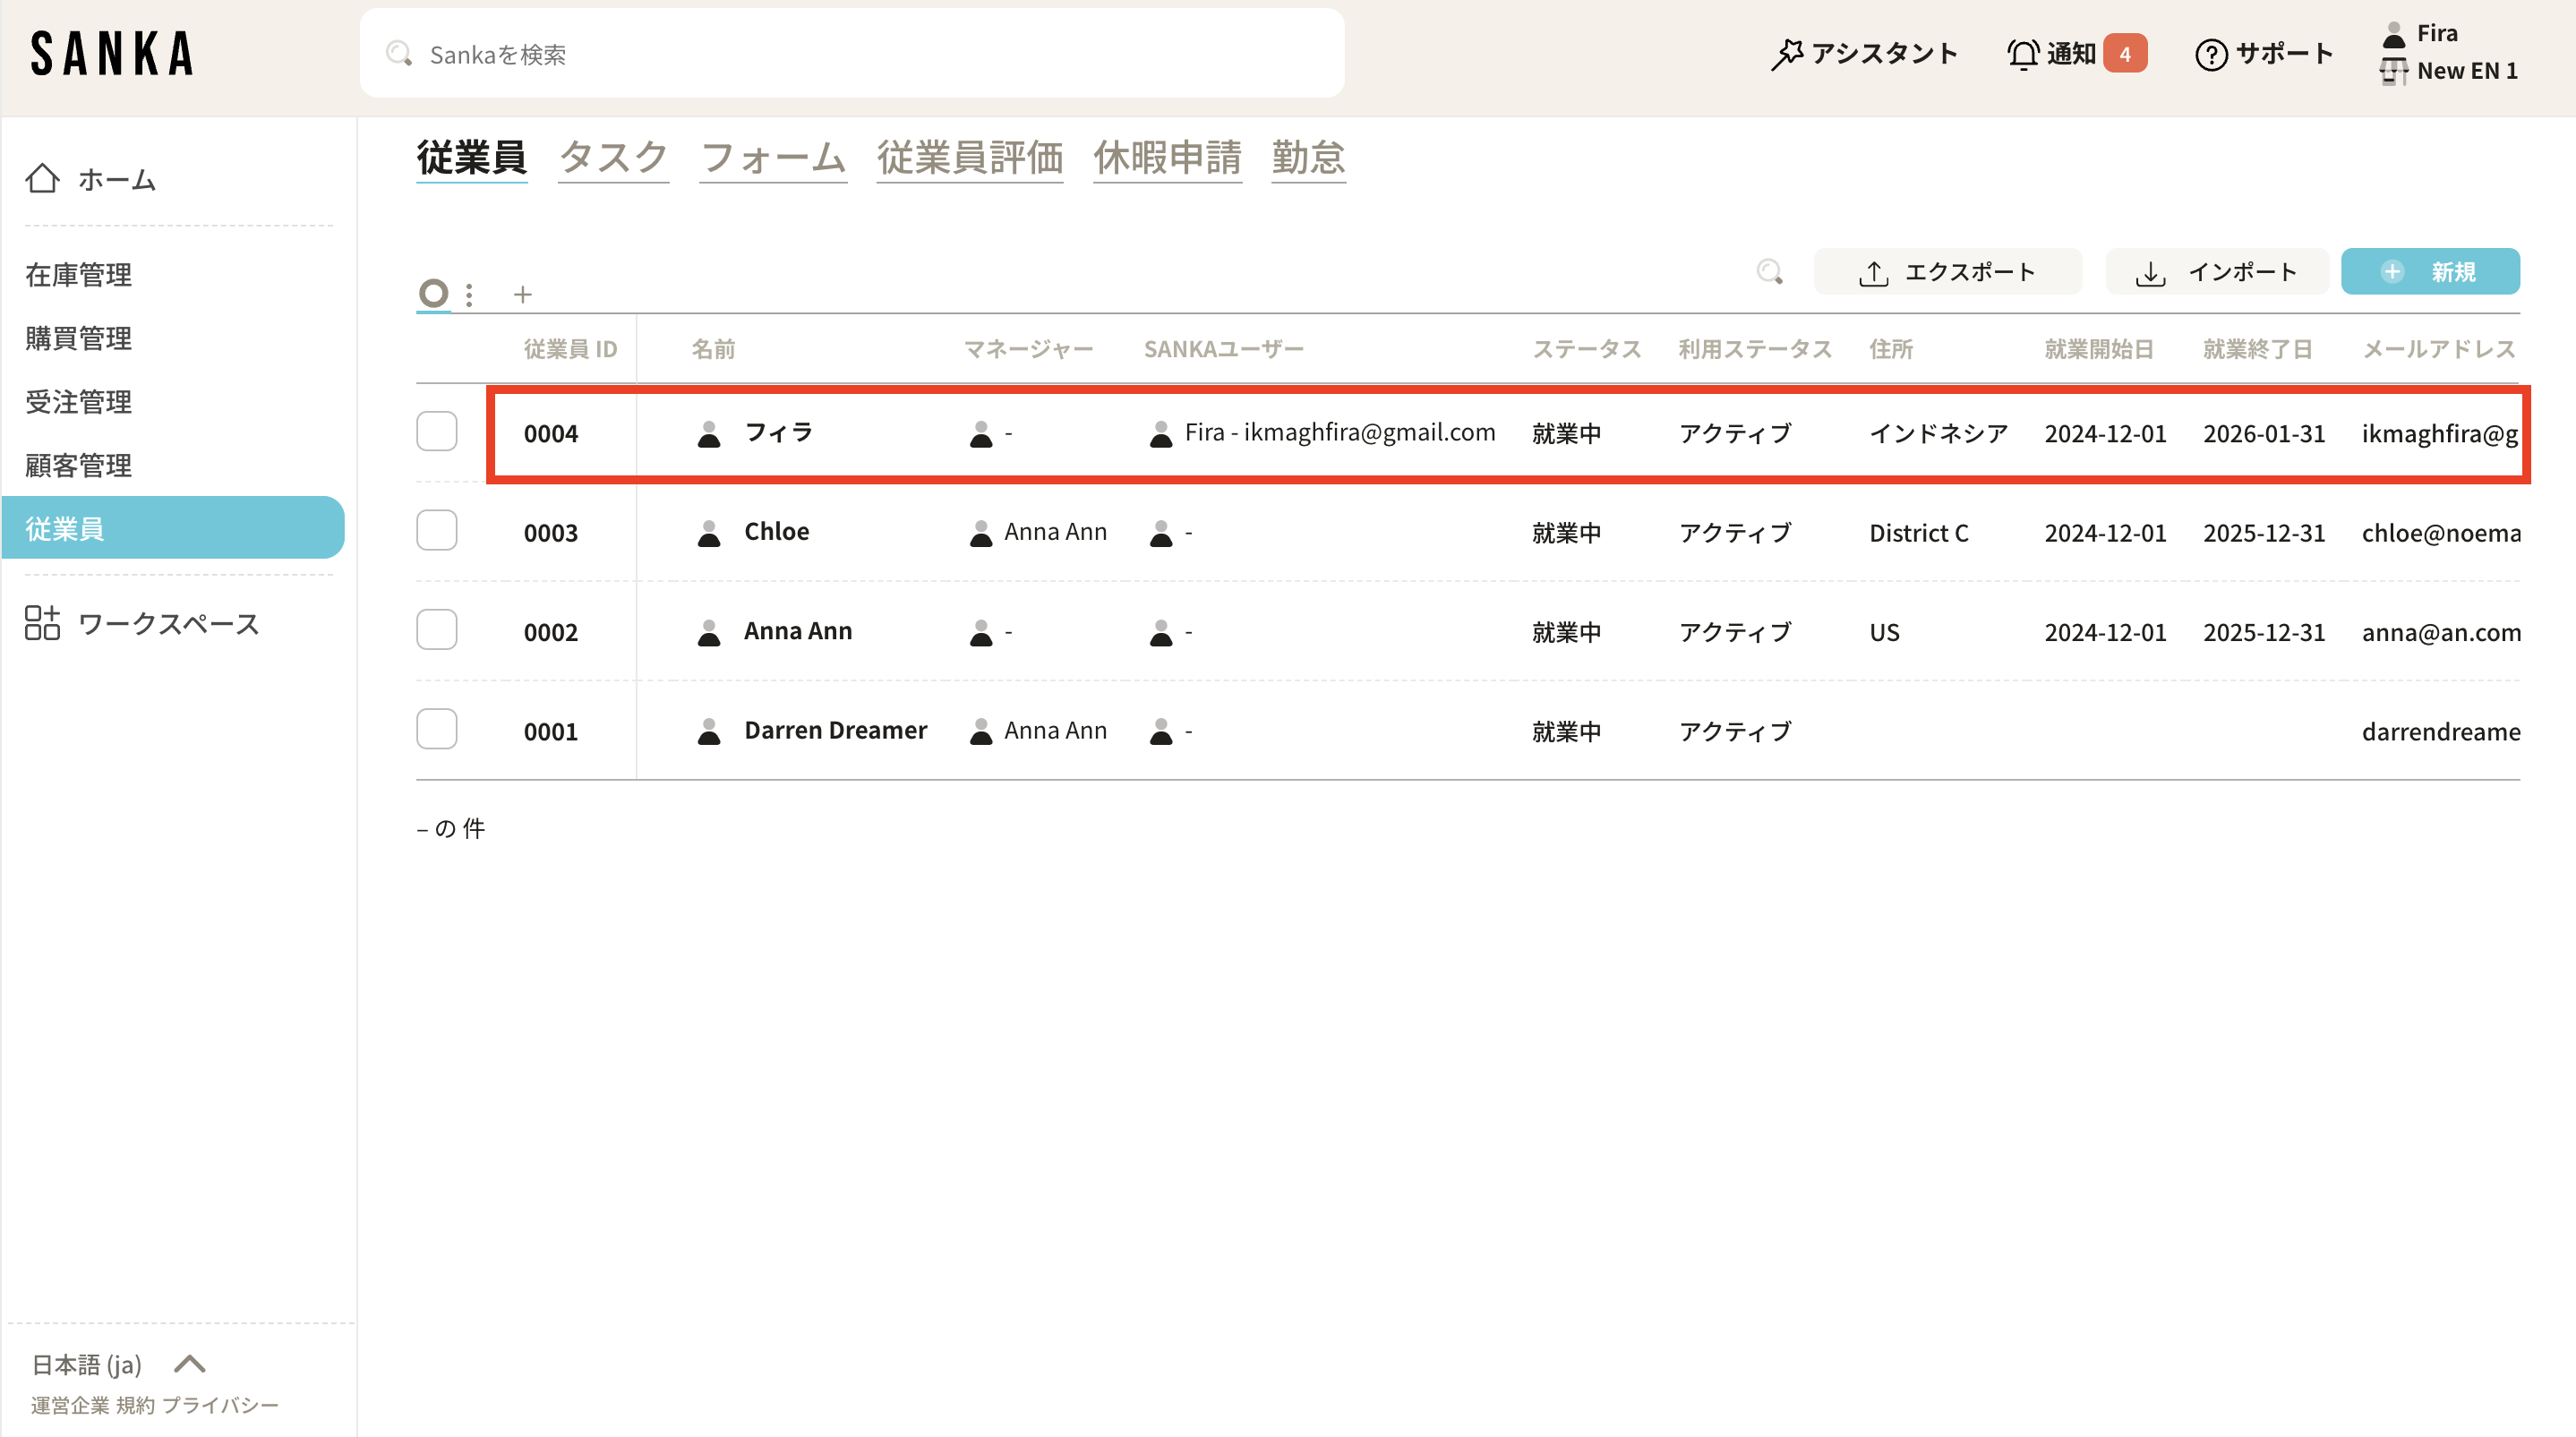2576x1437 pixels.
Task: Click the home icon in sidebar
Action: 42,179
